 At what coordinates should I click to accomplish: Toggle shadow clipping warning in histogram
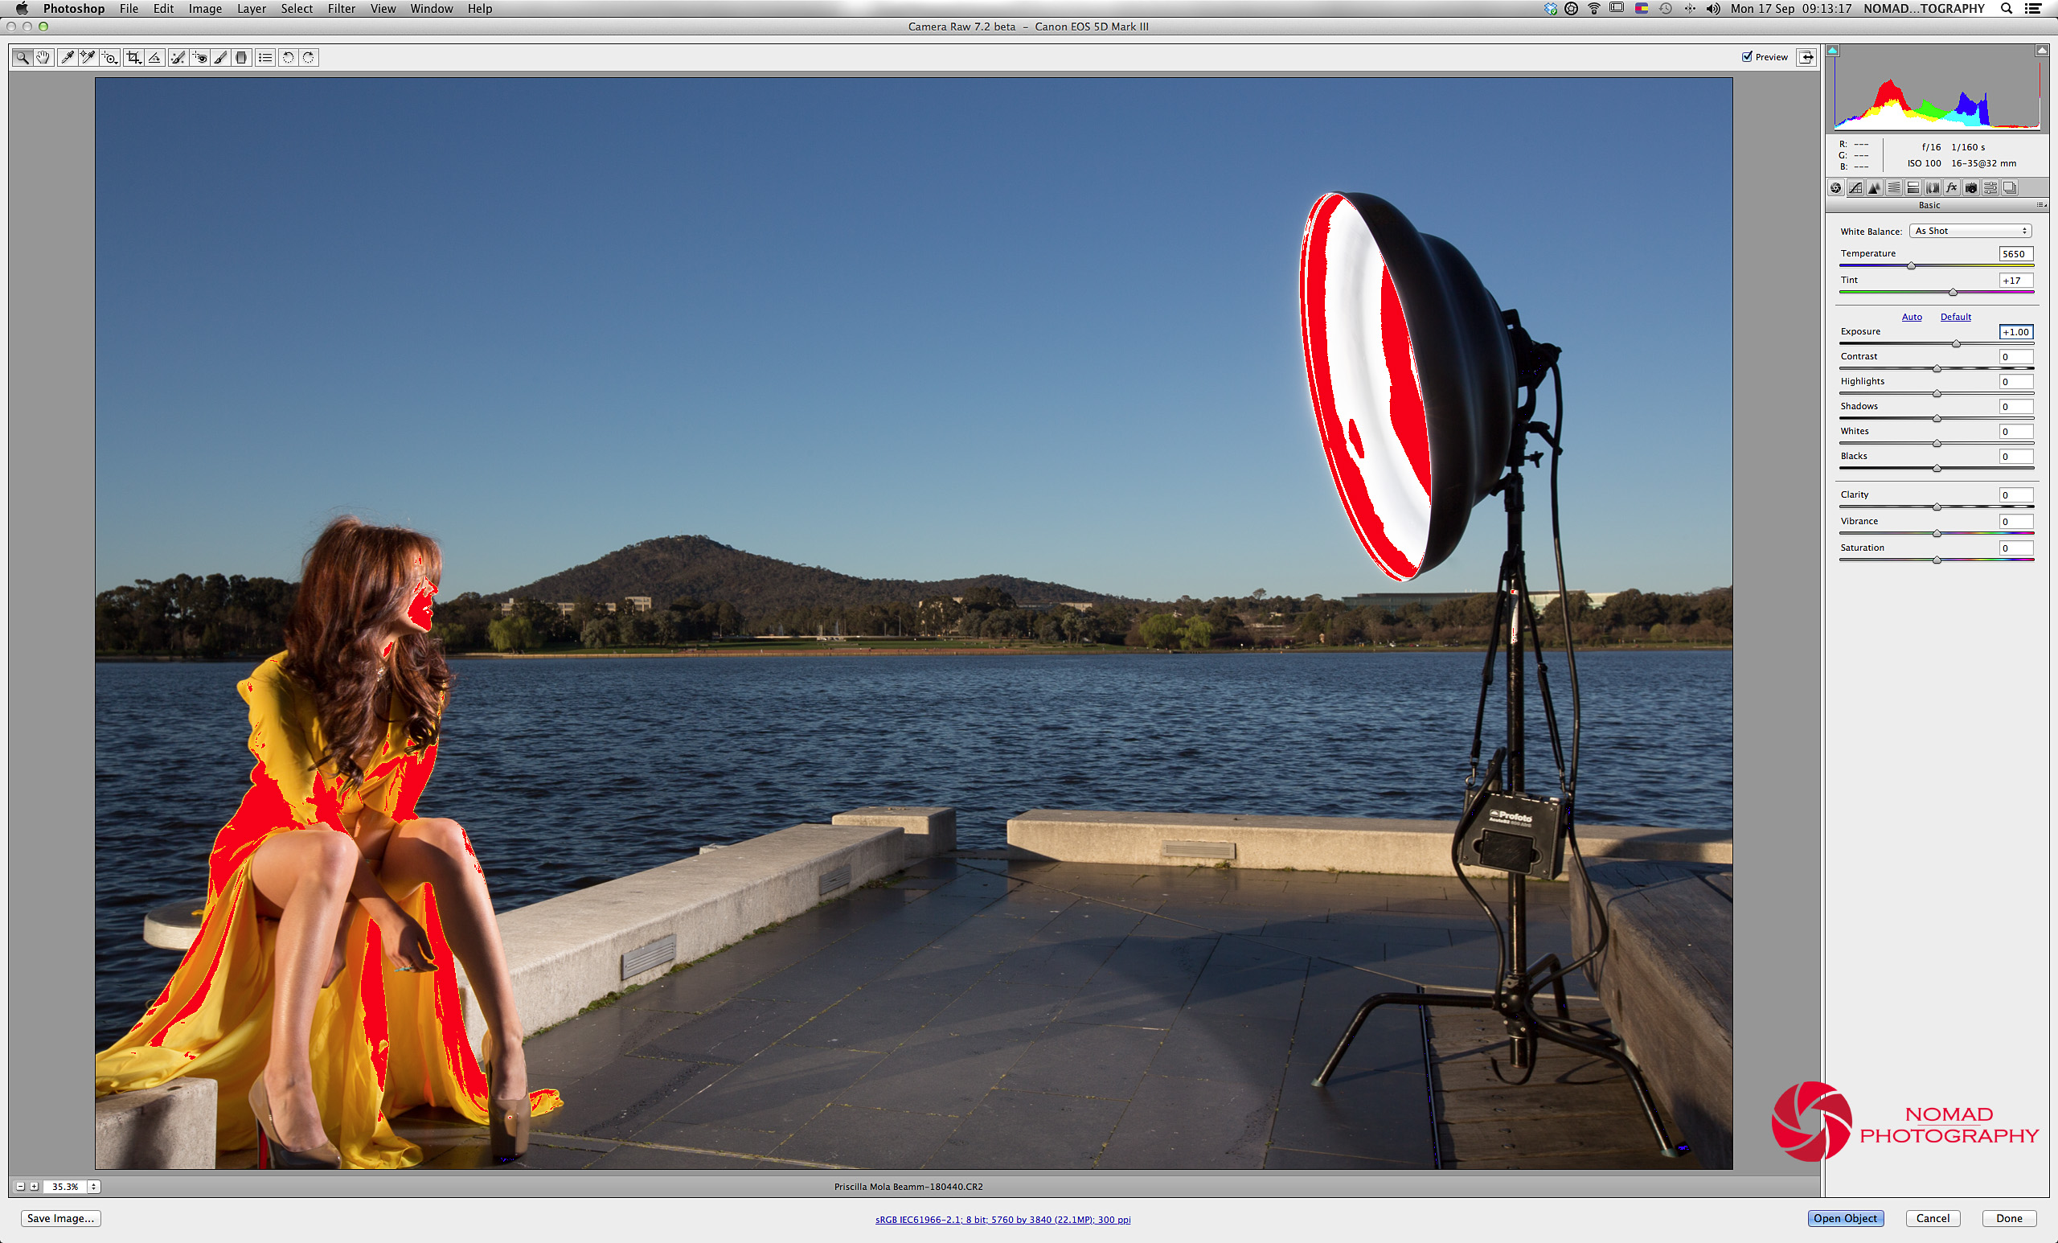(1832, 51)
